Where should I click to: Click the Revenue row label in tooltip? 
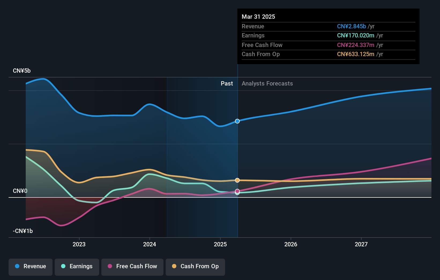coord(253,26)
